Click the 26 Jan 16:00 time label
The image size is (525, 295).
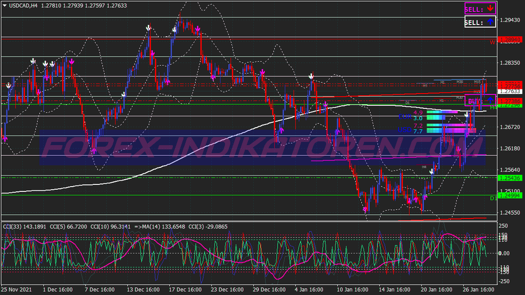479,290
